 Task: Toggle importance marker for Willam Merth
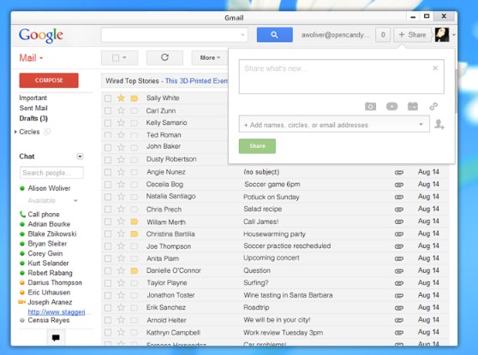point(134,222)
